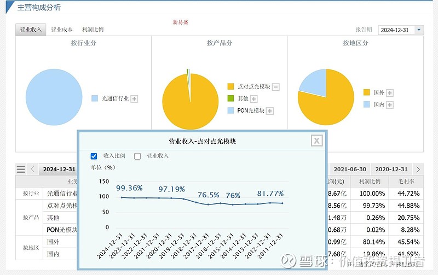Click the 其他 green legend swatch
438x275 pixels.
230,98
